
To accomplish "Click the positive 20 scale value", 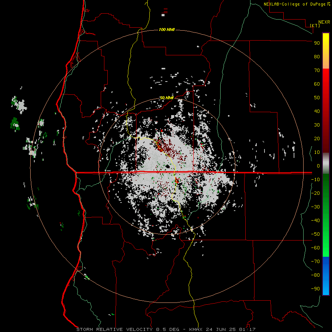I will [317, 139].
